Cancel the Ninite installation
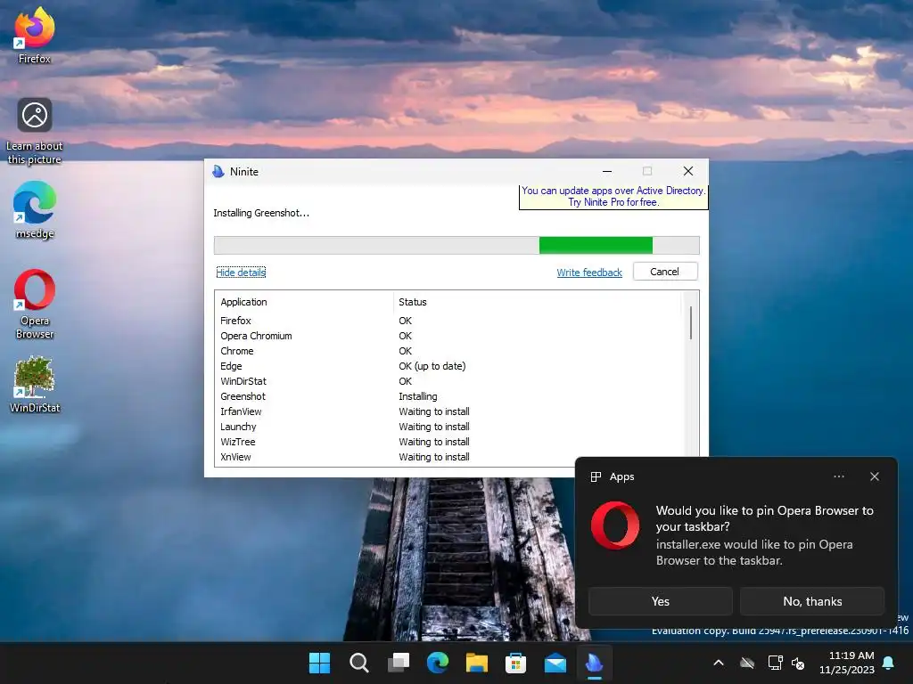The width and height of the screenshot is (913, 684). 665,272
